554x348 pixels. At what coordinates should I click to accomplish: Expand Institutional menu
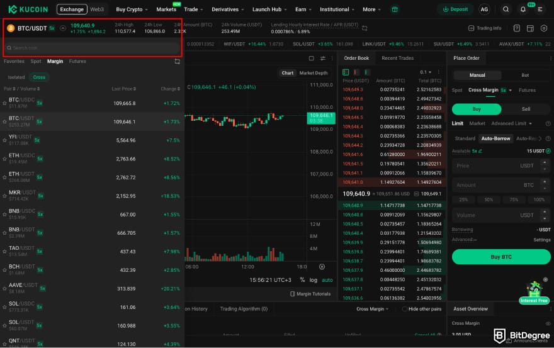coord(337,9)
